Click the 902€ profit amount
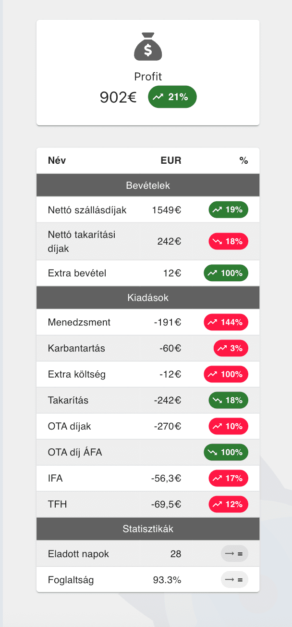The height and width of the screenshot is (627, 292). 118,97
